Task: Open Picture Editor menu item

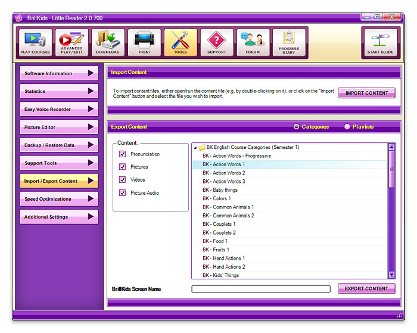Action: 59,127
